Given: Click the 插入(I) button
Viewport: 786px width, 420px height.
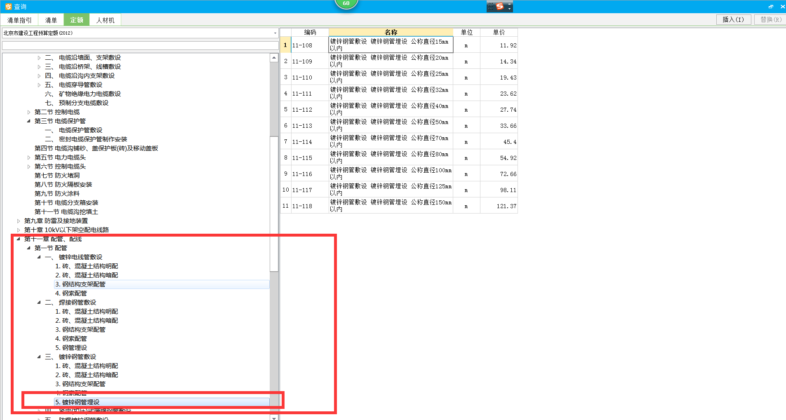Looking at the screenshot, I should pos(734,19).
